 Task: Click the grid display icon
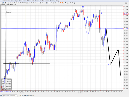click(41, 3)
